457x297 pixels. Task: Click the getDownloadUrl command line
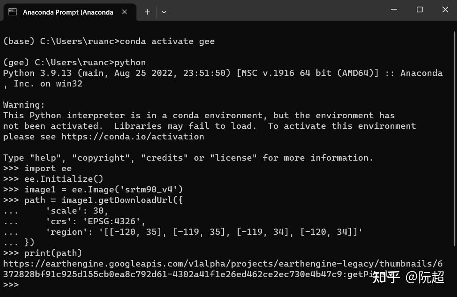pos(110,200)
